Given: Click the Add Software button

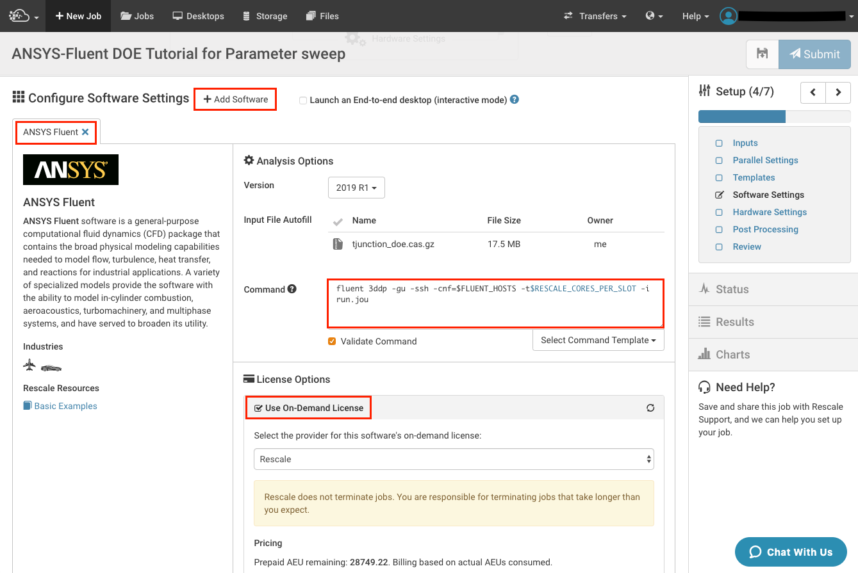Looking at the screenshot, I should (235, 99).
